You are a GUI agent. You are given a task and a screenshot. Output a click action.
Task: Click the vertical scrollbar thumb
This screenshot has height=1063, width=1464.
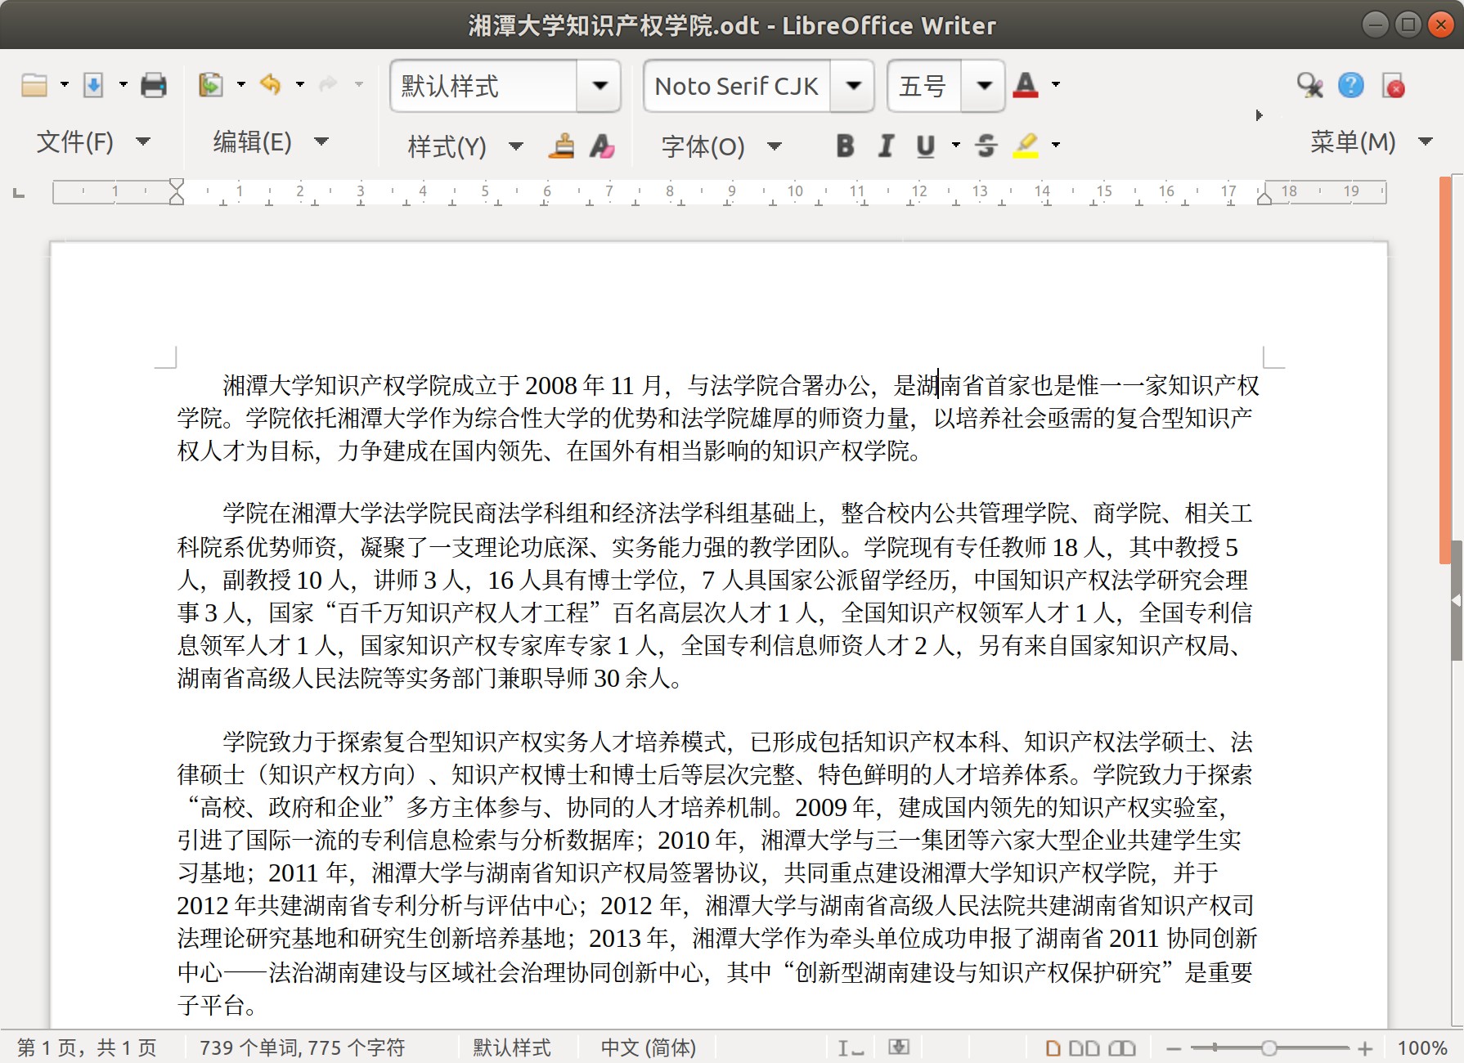pos(1445,370)
